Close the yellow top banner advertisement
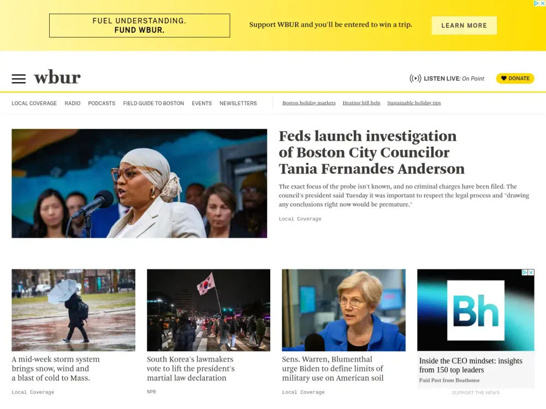 click(542, 4)
